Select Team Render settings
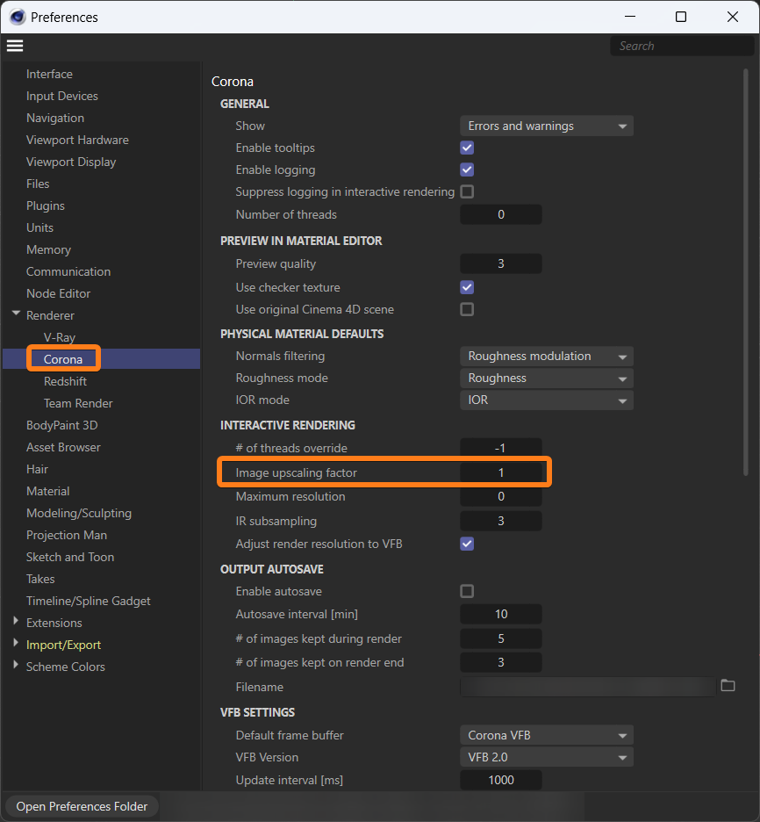760x822 pixels. [78, 404]
